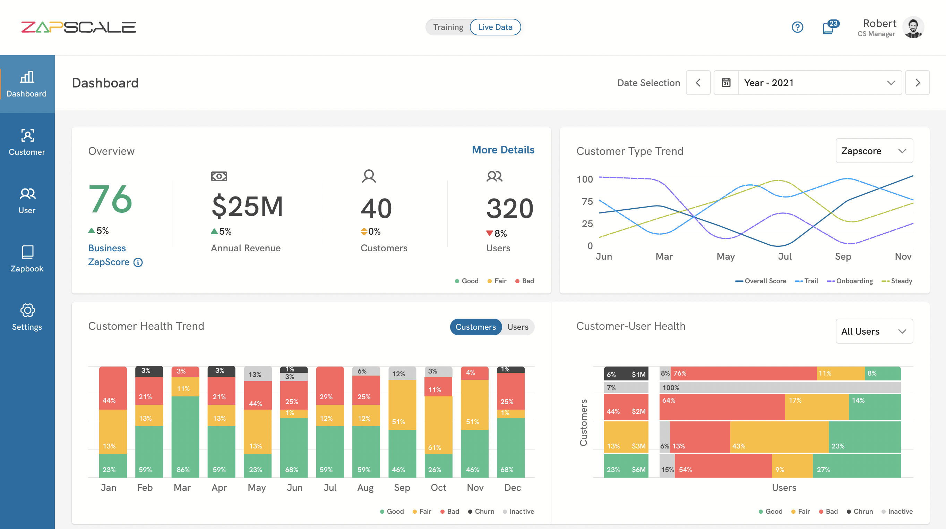Click the calendar icon in Date Selection
This screenshot has width=946, height=529.
tap(726, 82)
